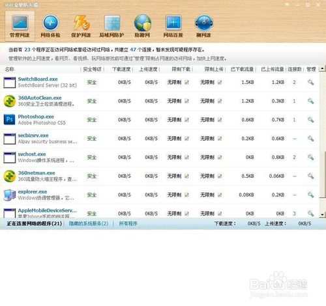Open the SwitchBoard.exe program name link
This screenshot has height=306, width=326.
pyautogui.click(x=38, y=79)
